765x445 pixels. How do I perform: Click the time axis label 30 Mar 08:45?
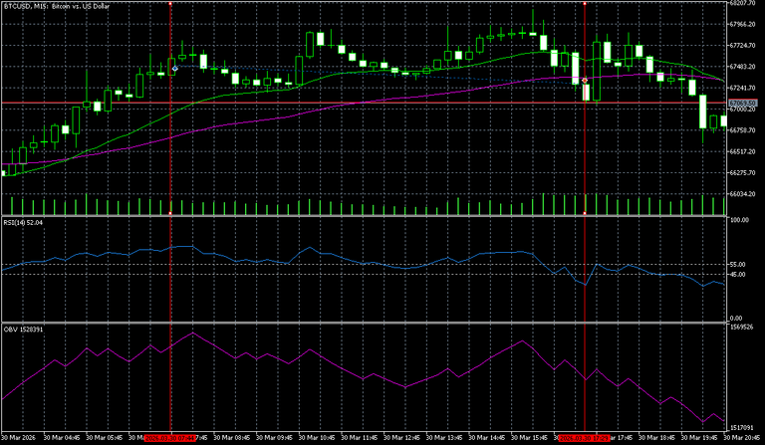pyautogui.click(x=232, y=438)
